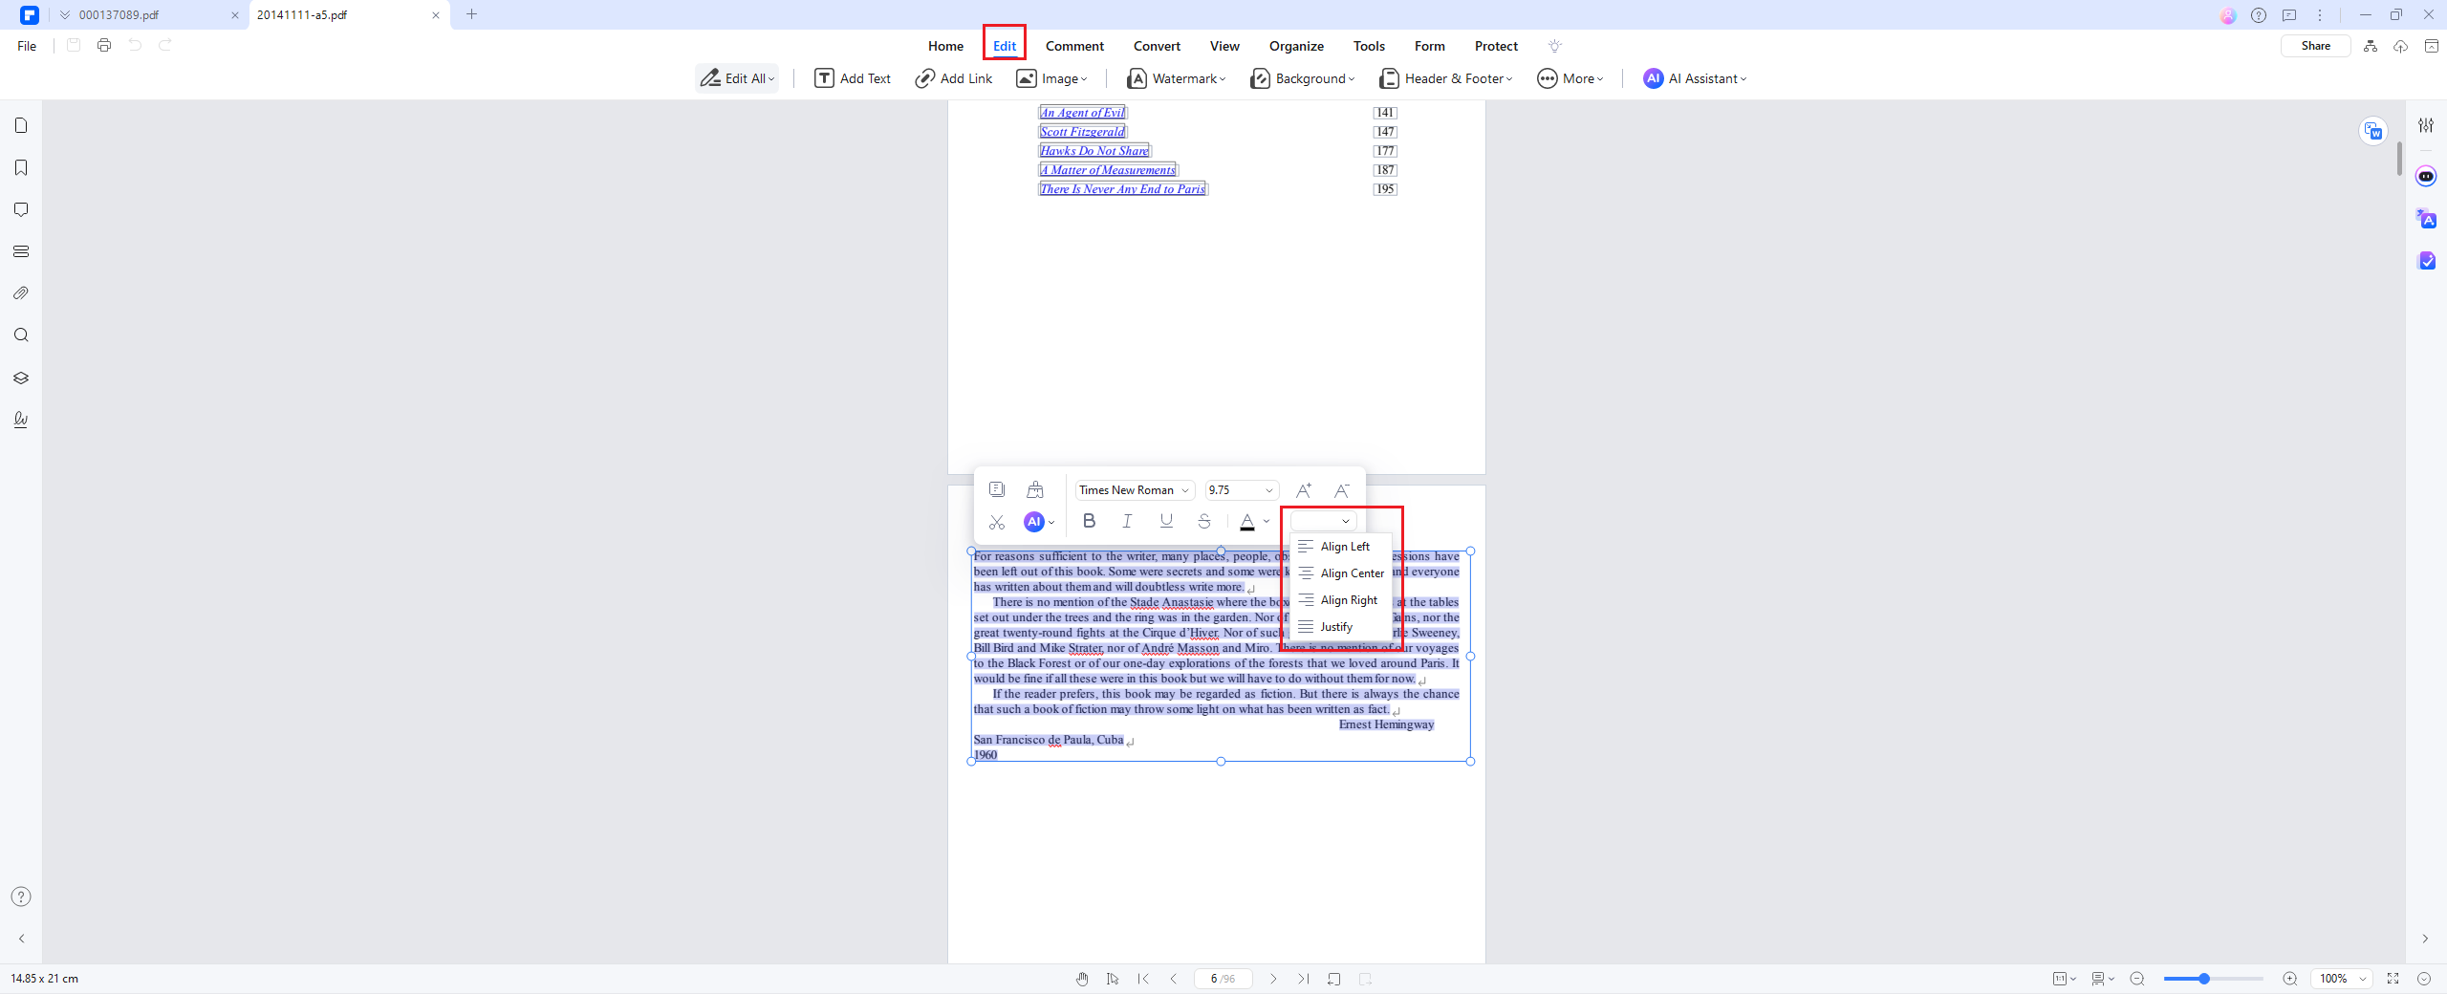2447x994 pixels.
Task: Open the 100% zoom level dropdown
Action: [2343, 979]
